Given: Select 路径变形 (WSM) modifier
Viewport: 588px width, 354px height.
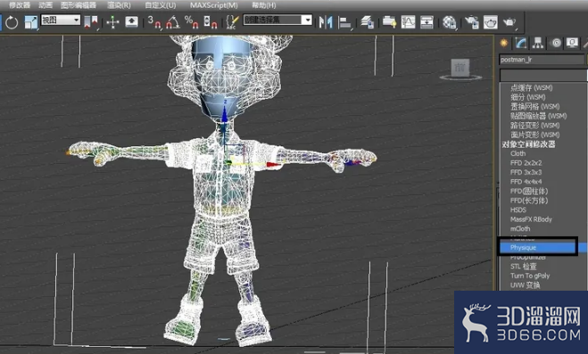Looking at the screenshot, I should [534, 125].
